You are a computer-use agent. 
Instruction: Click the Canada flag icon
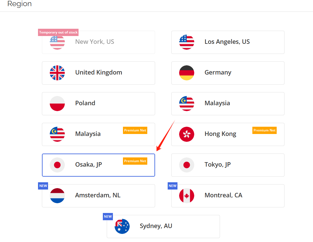click(x=187, y=196)
